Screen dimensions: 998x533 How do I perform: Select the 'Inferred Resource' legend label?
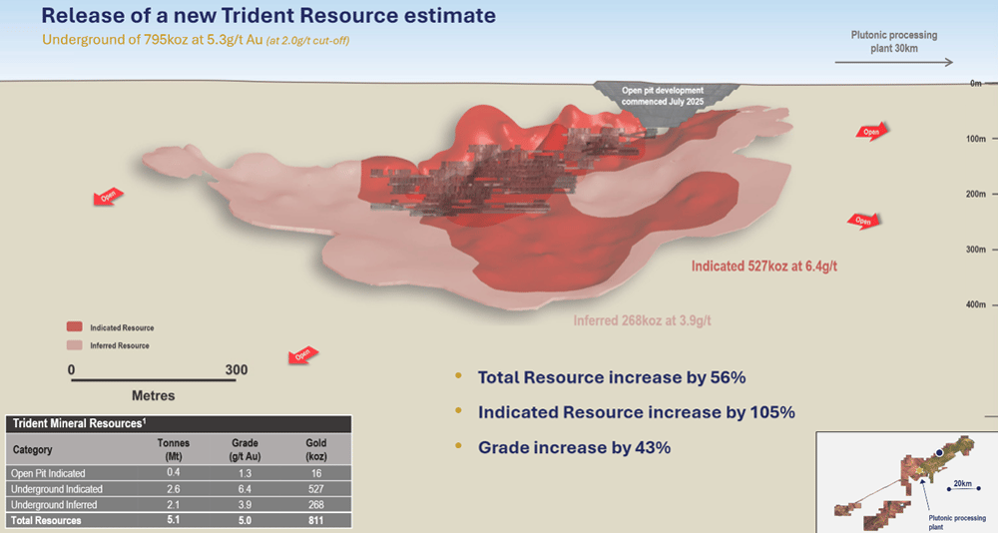120,345
